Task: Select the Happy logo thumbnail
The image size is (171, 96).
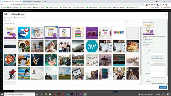Action: tap(119, 33)
